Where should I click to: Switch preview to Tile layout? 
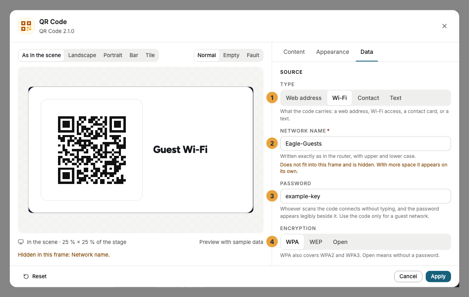(x=150, y=55)
